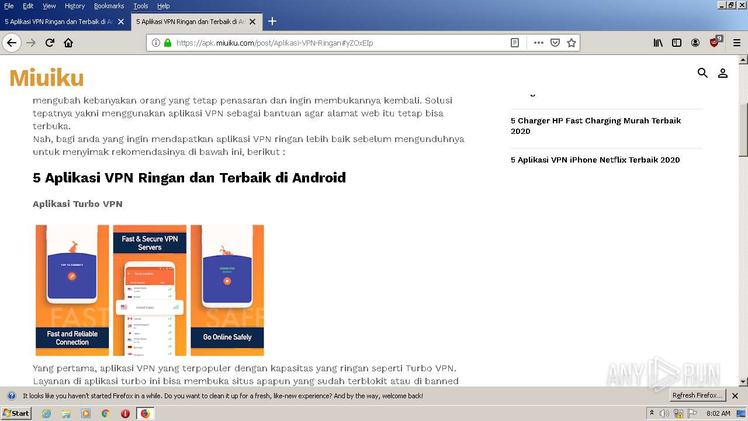Toggle reader view in address bar
This screenshot has height=421, width=748.
(x=515, y=43)
